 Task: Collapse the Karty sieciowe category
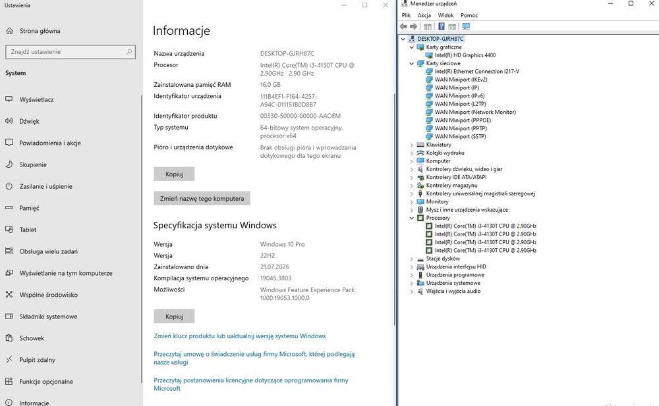[411, 63]
